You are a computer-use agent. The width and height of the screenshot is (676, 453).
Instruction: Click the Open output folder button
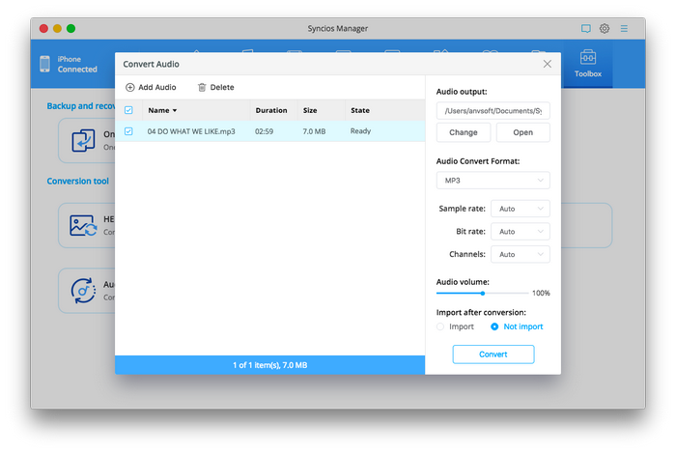[523, 132]
